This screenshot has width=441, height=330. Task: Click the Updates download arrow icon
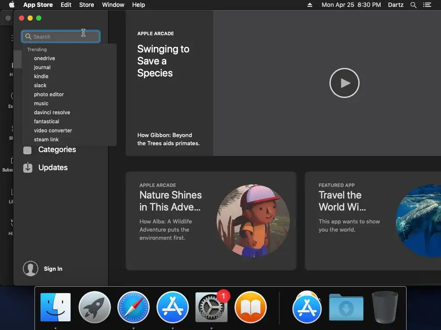click(28, 168)
